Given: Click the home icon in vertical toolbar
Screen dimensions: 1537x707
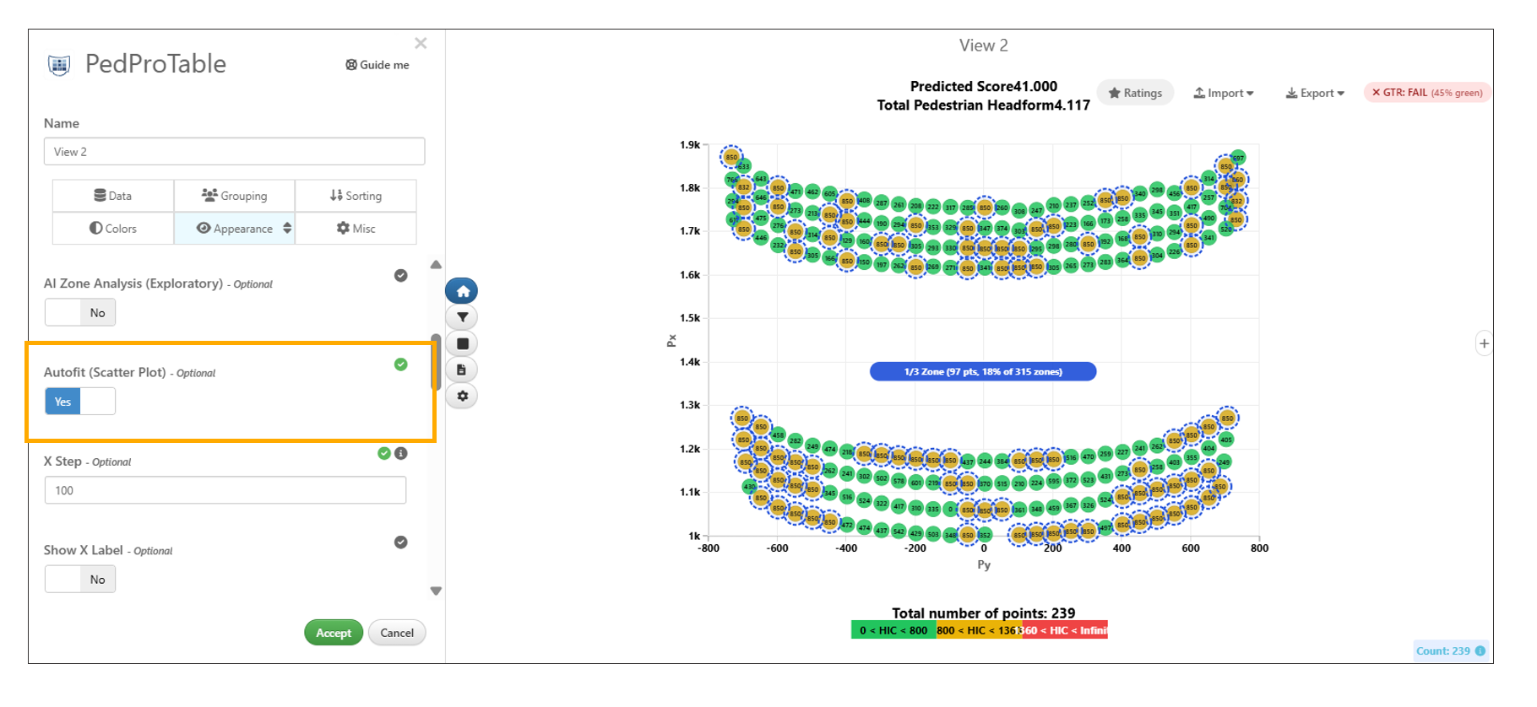Looking at the screenshot, I should 462,291.
